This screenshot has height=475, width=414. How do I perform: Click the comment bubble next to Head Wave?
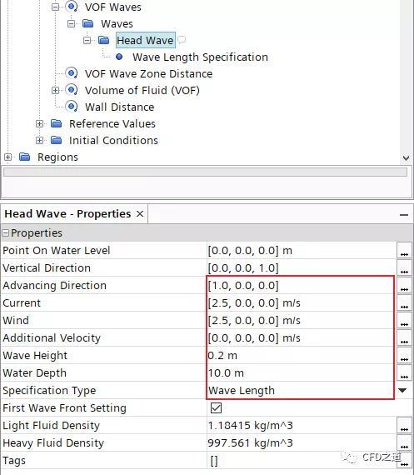click(x=182, y=40)
